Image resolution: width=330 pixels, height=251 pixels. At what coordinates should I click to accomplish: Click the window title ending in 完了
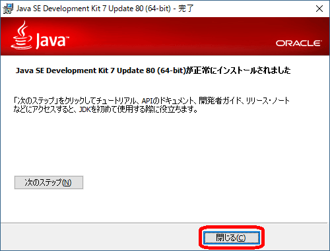click(x=105, y=9)
